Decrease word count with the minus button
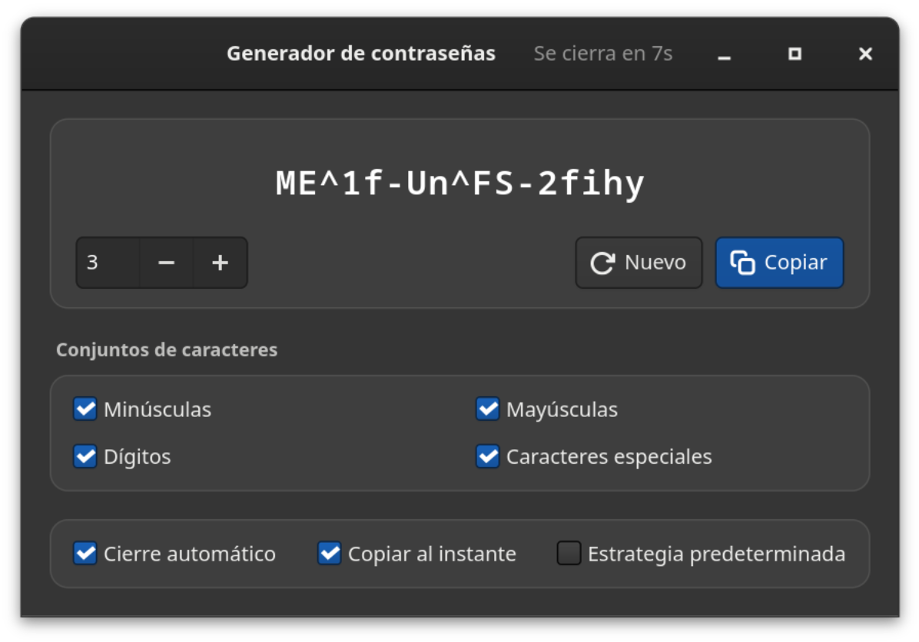 point(167,263)
